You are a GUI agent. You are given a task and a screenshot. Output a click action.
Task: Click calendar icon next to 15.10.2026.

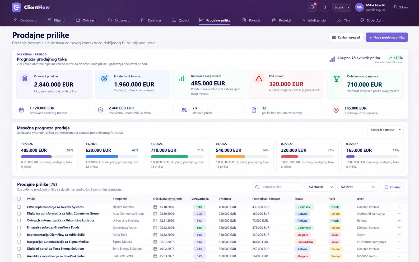155,207
